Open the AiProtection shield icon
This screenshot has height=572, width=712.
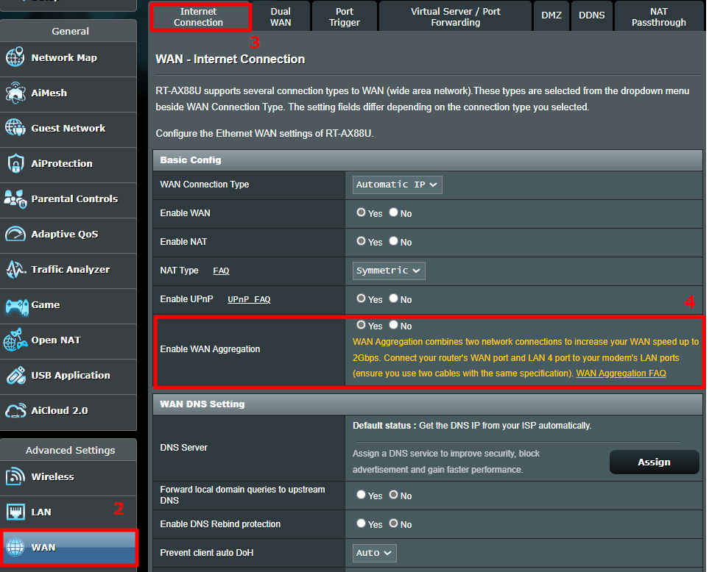(x=15, y=164)
